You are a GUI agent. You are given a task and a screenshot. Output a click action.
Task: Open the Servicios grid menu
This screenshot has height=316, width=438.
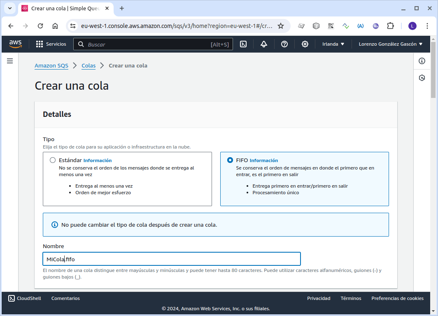pyautogui.click(x=51, y=44)
